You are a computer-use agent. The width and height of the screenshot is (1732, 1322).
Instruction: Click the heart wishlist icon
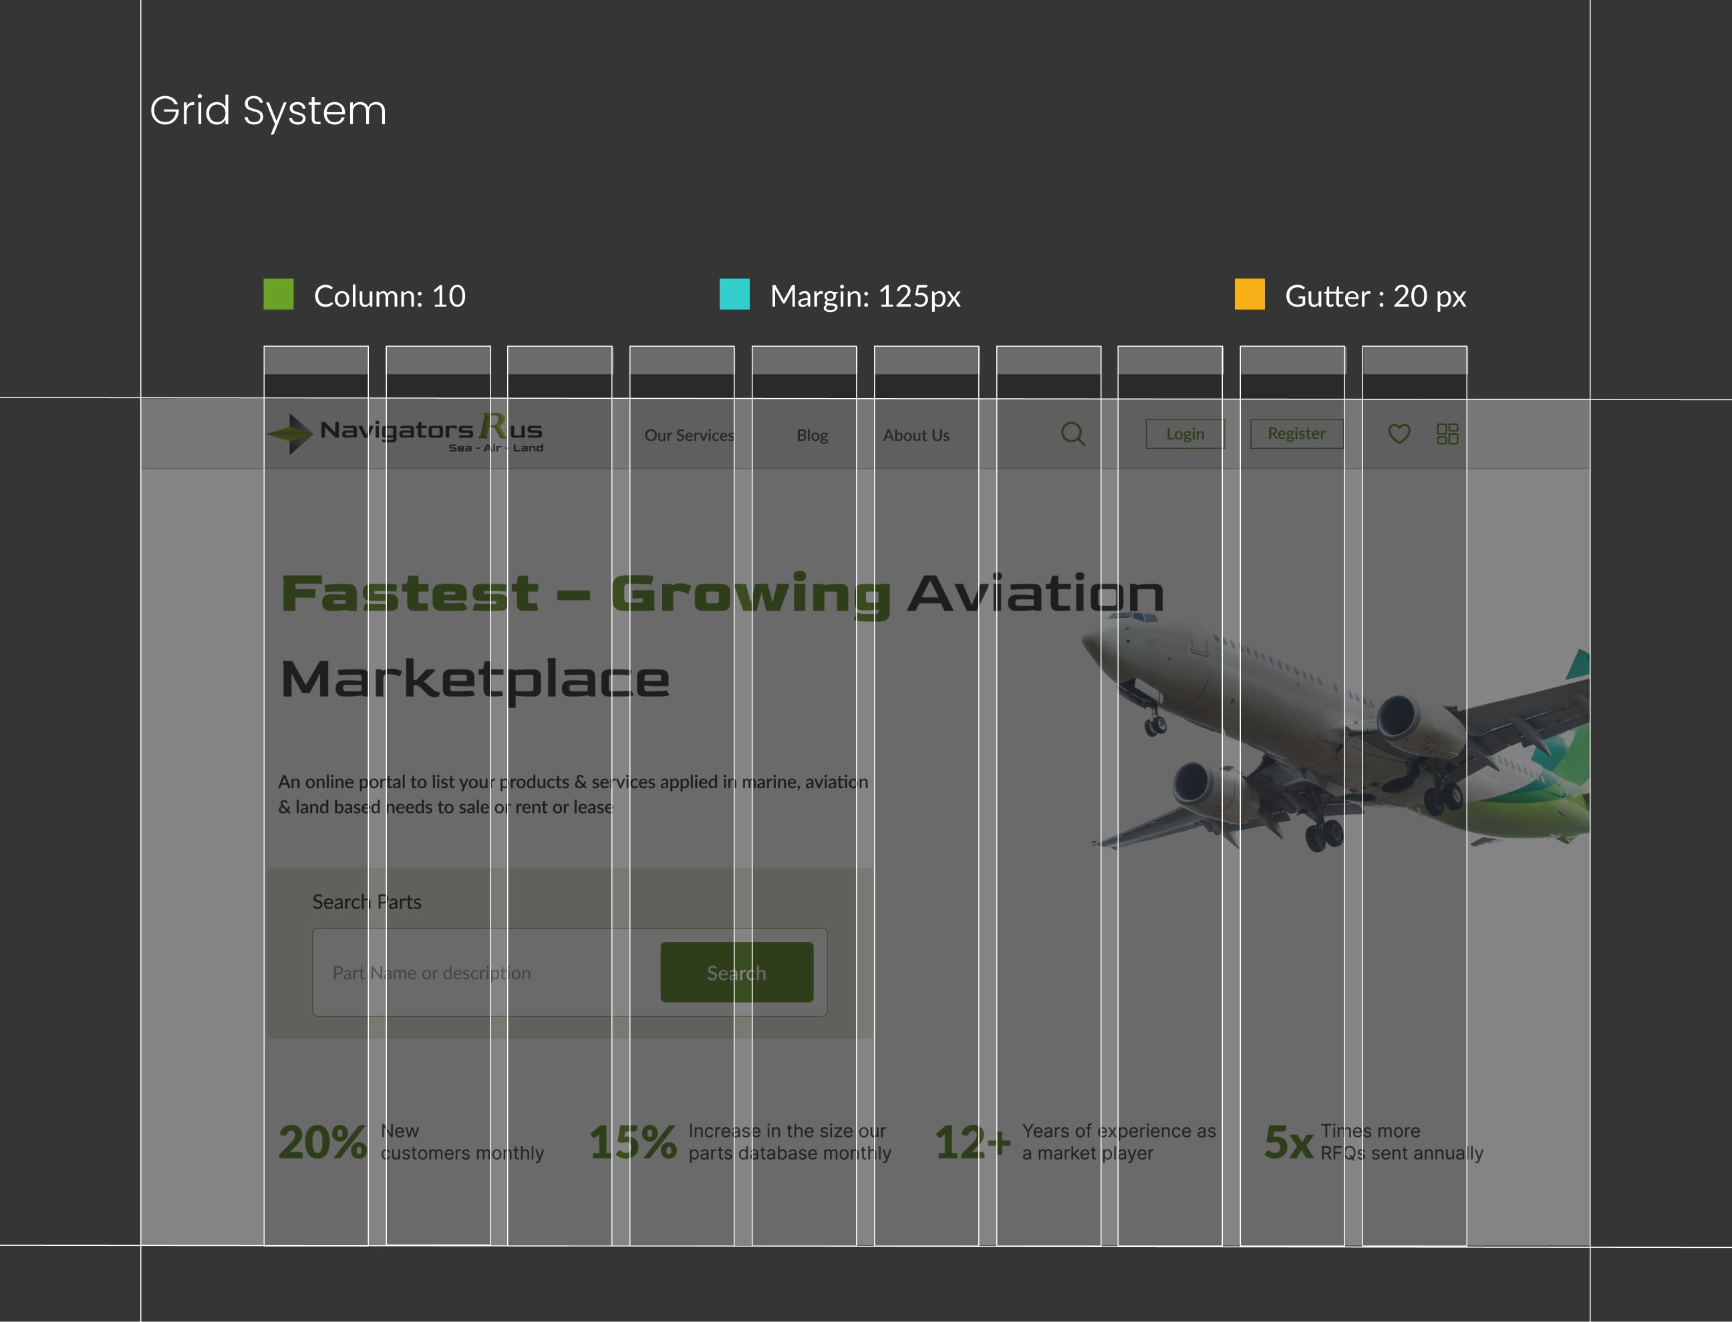1399,434
